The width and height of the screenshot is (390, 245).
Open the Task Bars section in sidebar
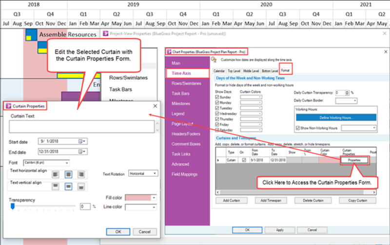(180, 94)
